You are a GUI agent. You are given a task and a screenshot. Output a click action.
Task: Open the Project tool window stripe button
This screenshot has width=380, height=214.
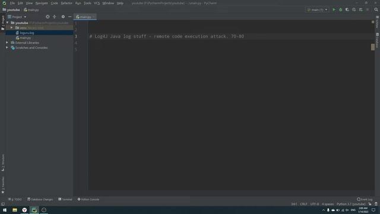tap(3, 23)
